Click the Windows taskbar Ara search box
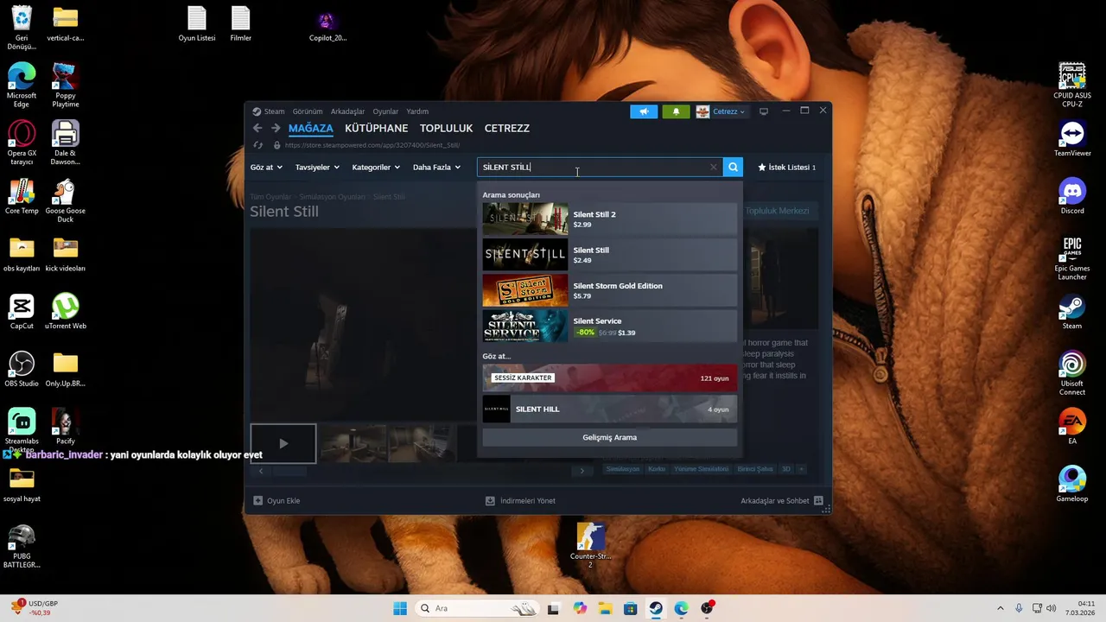Image resolution: width=1106 pixels, height=622 pixels. pyautogui.click(x=478, y=608)
